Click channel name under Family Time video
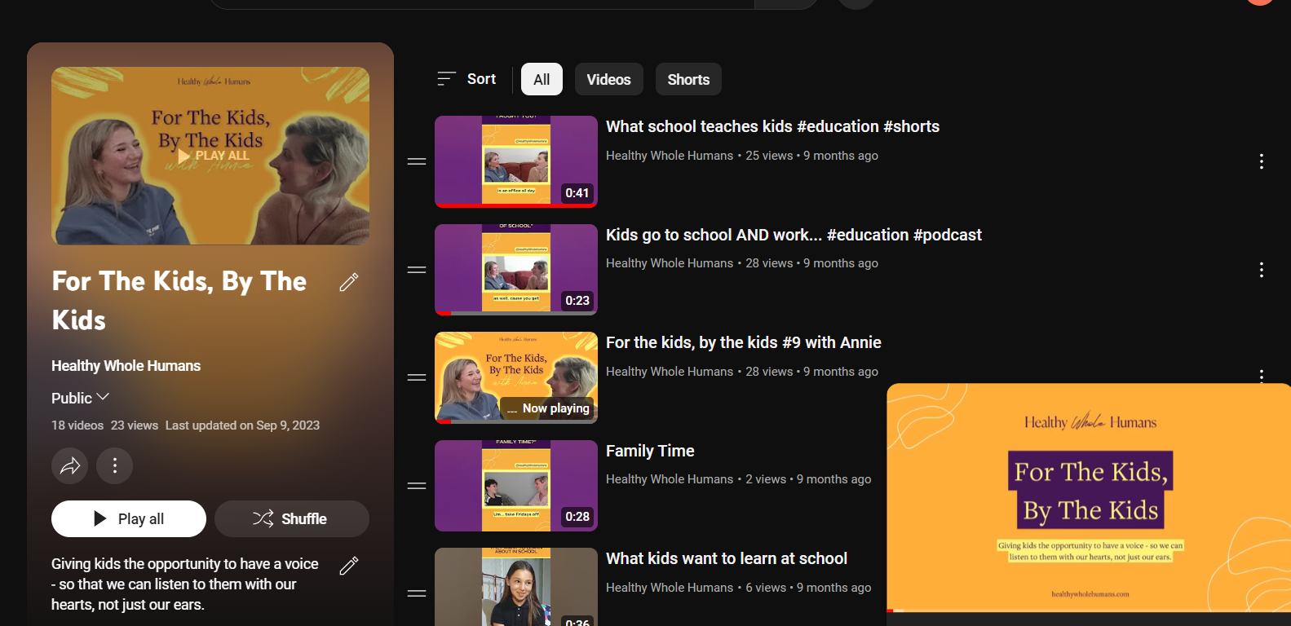The width and height of the screenshot is (1291, 626). point(670,479)
